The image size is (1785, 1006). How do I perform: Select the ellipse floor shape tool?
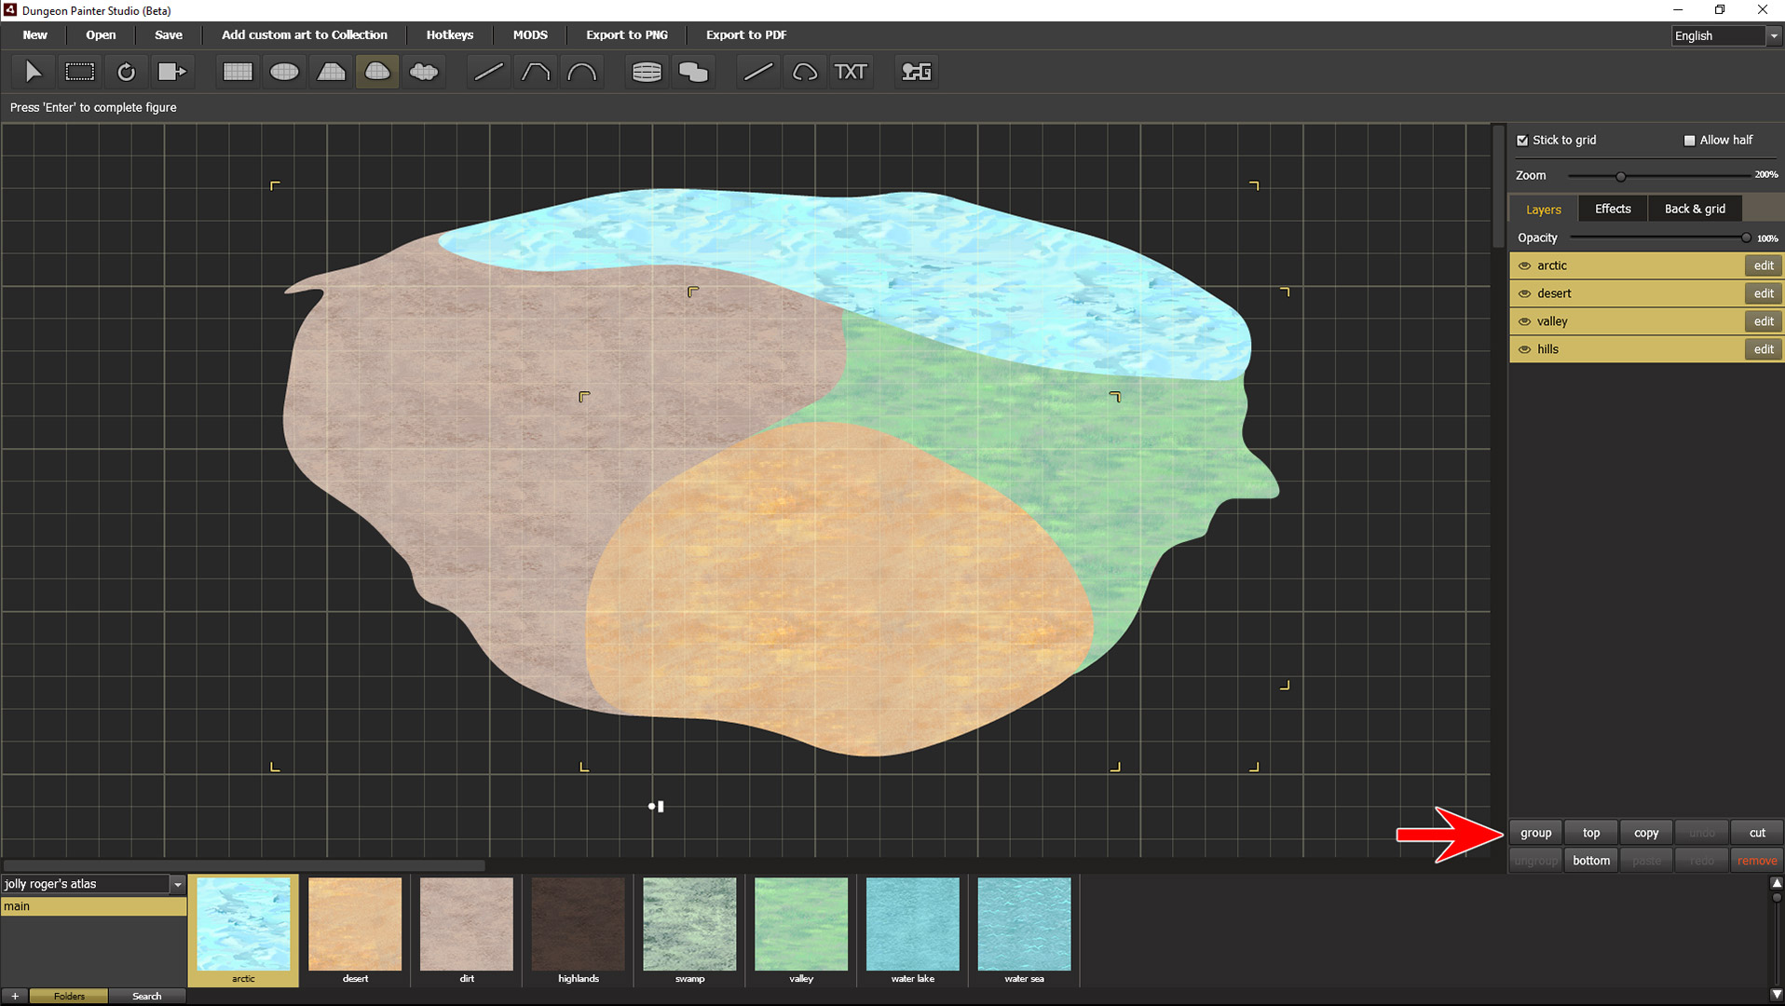(284, 72)
